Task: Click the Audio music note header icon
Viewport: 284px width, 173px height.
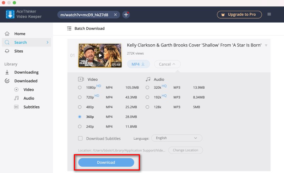Action: click(x=148, y=79)
